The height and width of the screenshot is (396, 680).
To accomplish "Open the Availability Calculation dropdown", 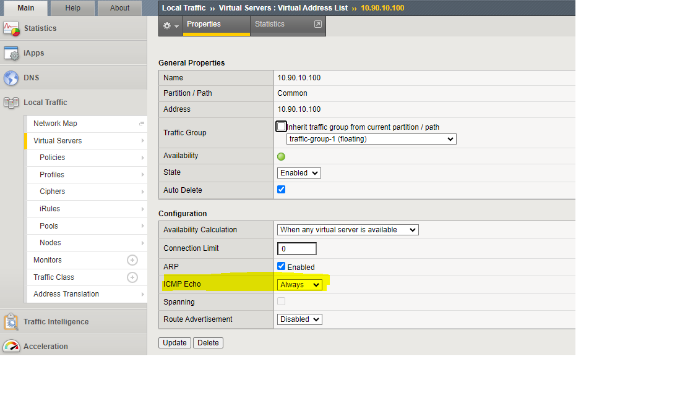I will pos(348,230).
